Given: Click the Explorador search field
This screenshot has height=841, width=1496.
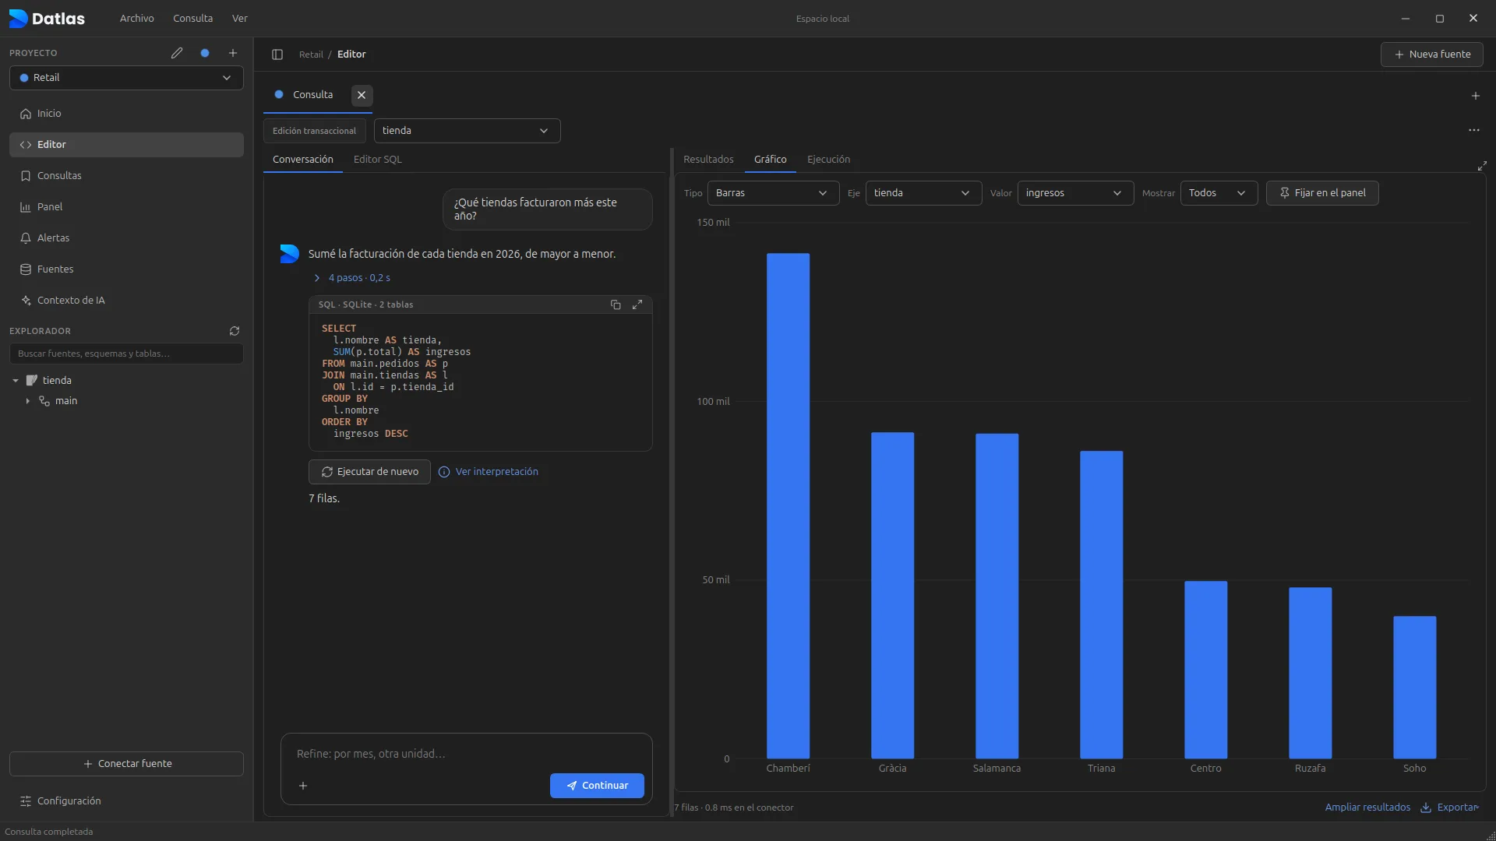Looking at the screenshot, I should (x=126, y=354).
